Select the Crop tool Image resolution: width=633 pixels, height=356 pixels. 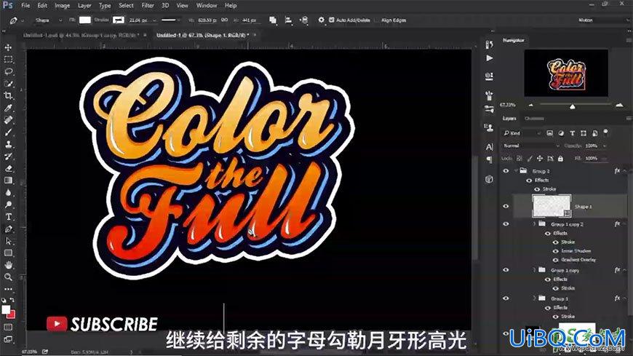pyautogui.click(x=8, y=96)
